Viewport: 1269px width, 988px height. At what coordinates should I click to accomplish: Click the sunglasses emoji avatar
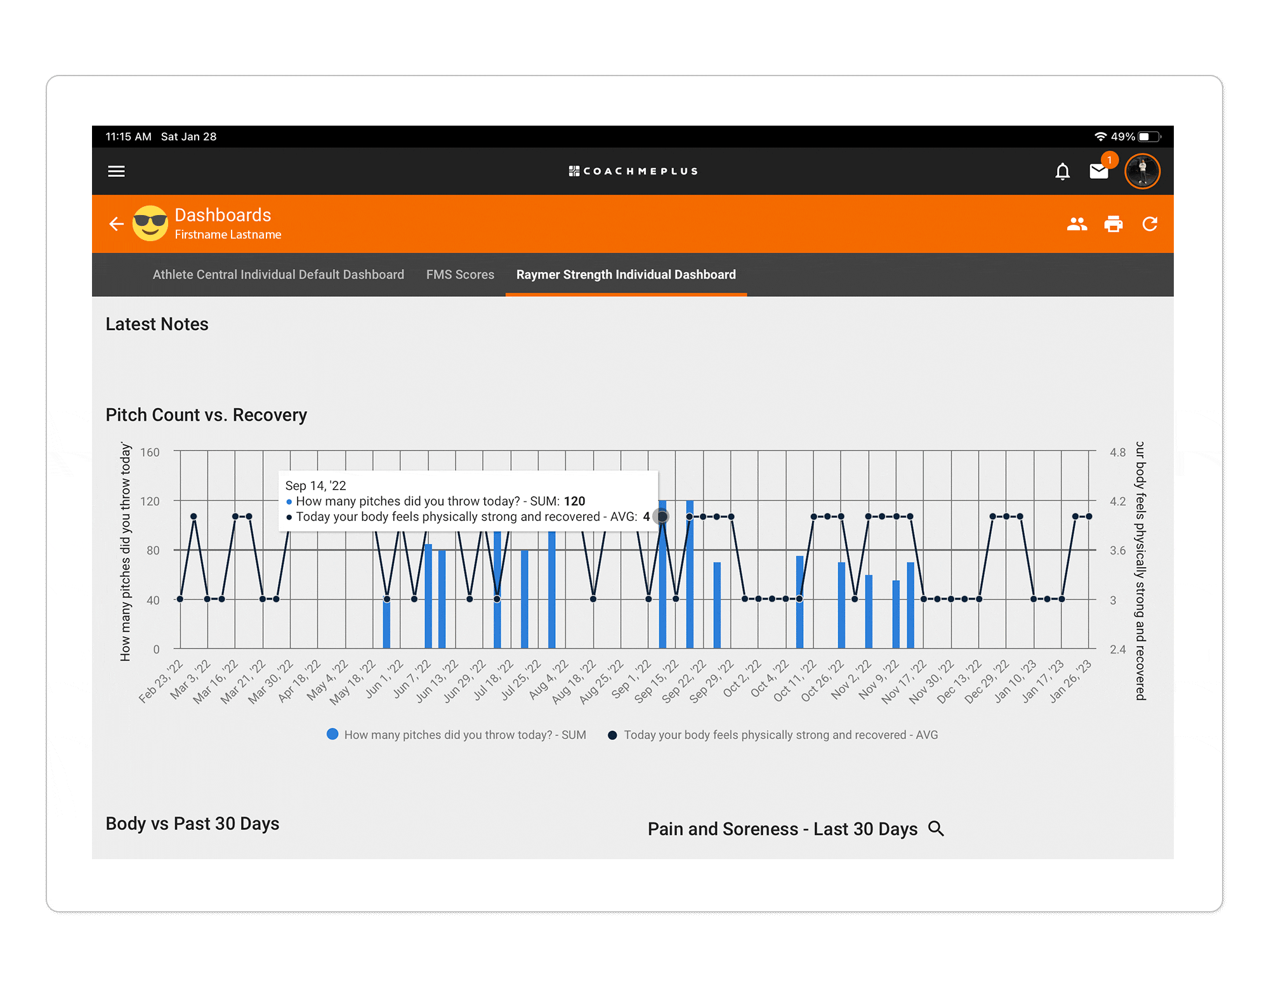pos(150,224)
